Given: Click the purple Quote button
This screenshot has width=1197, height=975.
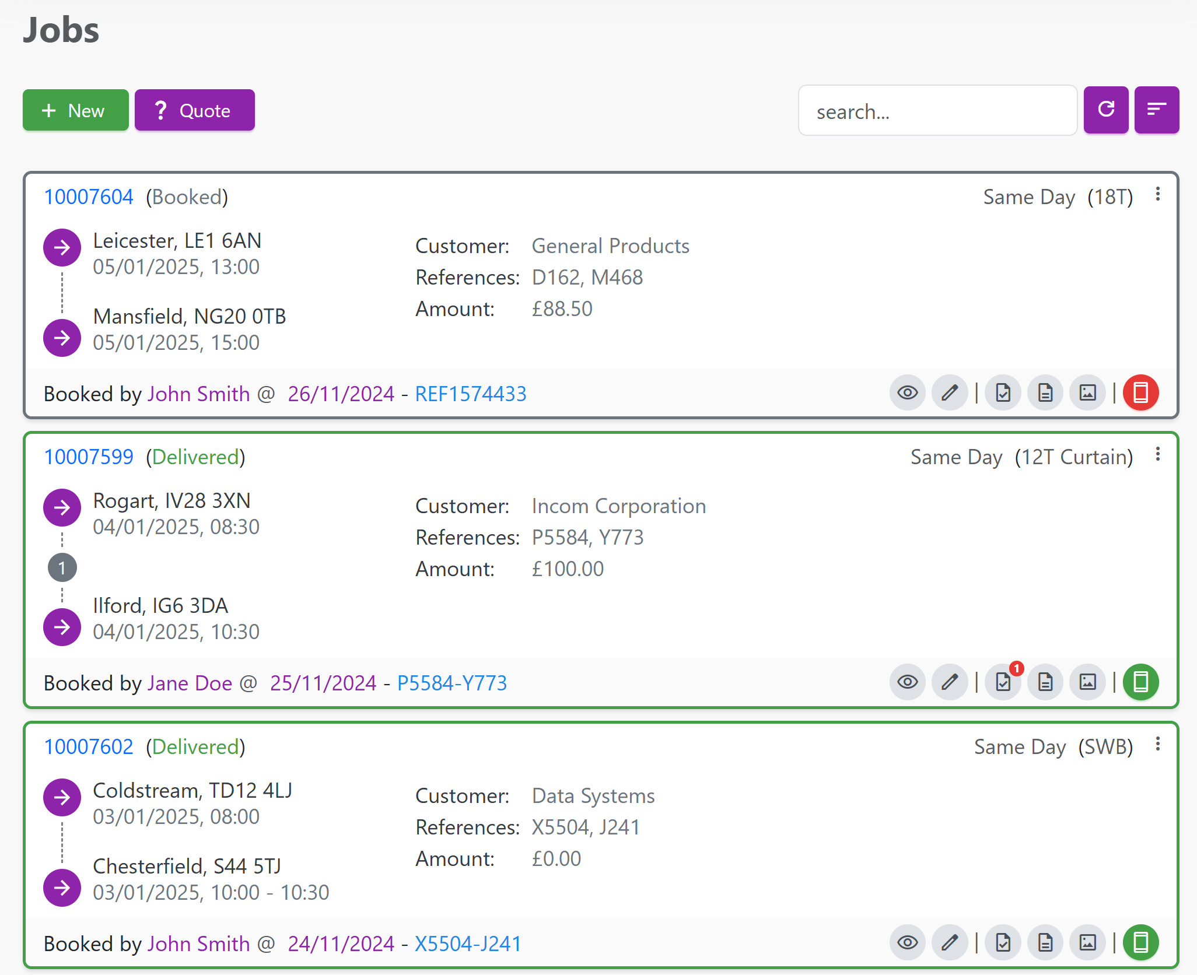Looking at the screenshot, I should [x=194, y=110].
